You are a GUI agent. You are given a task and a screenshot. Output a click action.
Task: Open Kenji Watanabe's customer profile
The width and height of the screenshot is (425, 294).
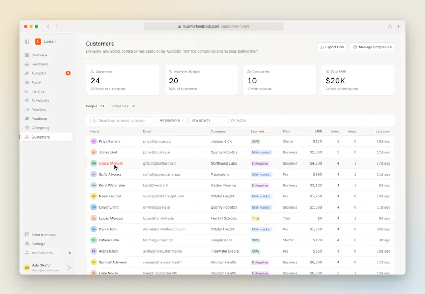[x=112, y=185]
